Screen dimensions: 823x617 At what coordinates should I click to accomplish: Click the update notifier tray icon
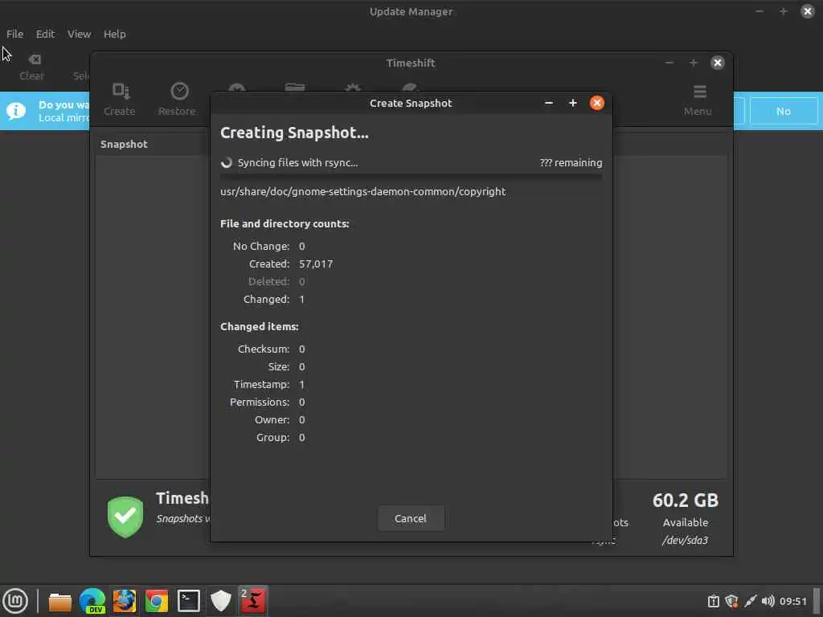pos(714,601)
